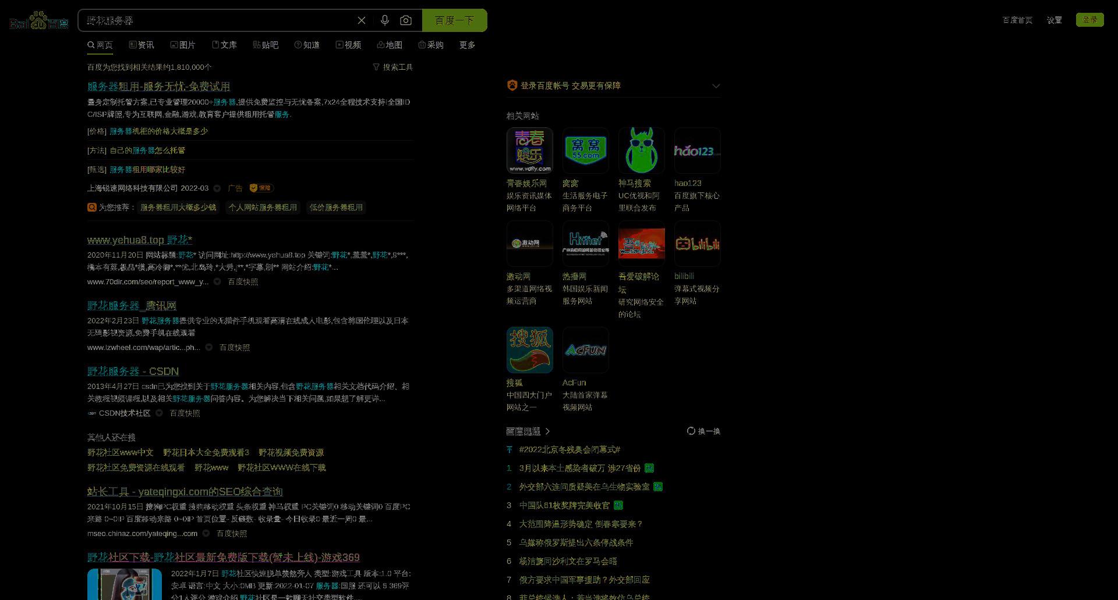Open 青春娱乐网 site icon
1118x600 pixels.
529,151
